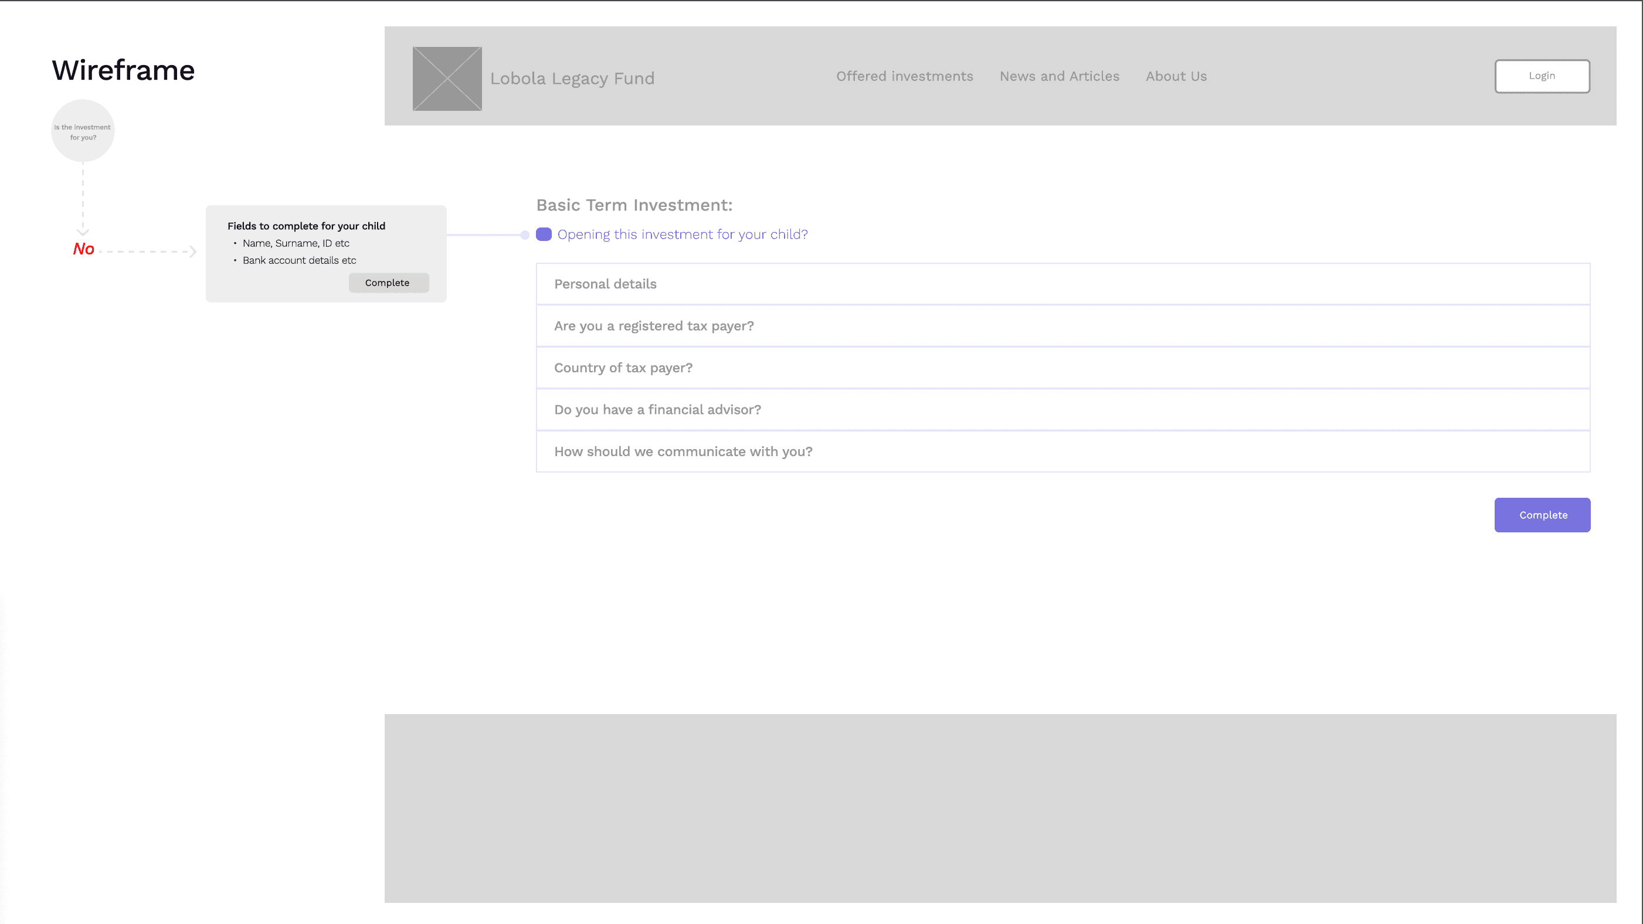
Task: Open the About Us page
Action: click(1176, 76)
